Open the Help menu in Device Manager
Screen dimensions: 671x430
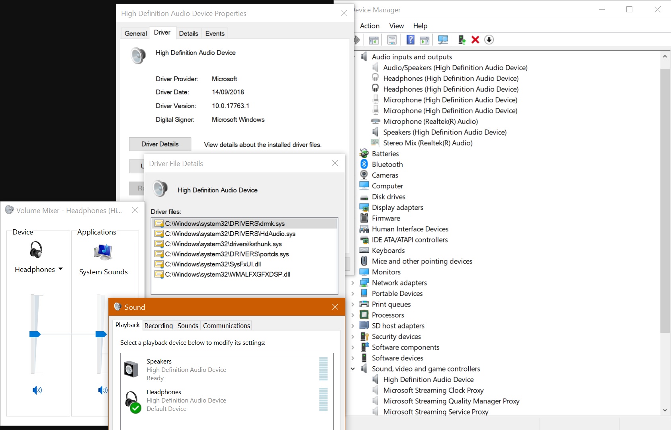click(420, 25)
